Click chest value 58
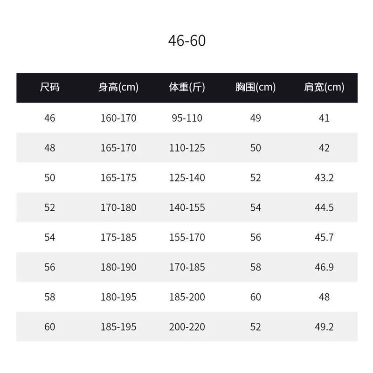This screenshot has width=373, height=373. click(256, 267)
